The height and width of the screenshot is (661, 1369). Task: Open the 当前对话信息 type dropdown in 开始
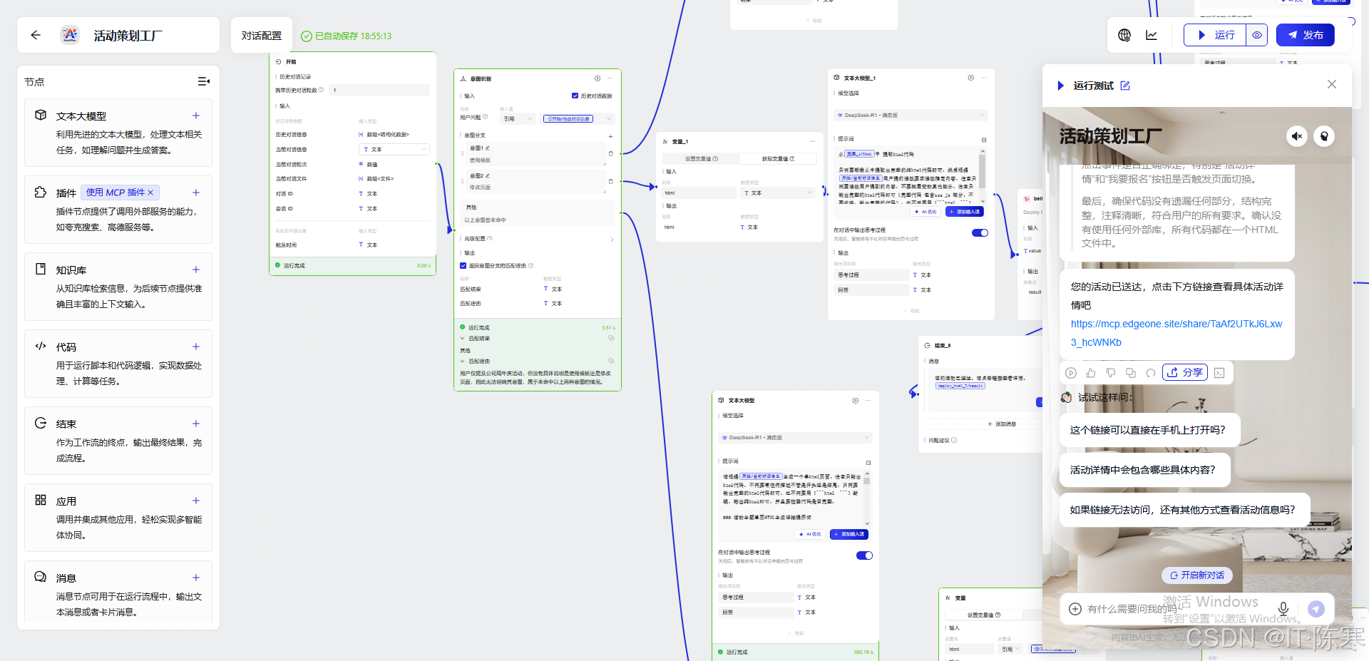point(394,149)
